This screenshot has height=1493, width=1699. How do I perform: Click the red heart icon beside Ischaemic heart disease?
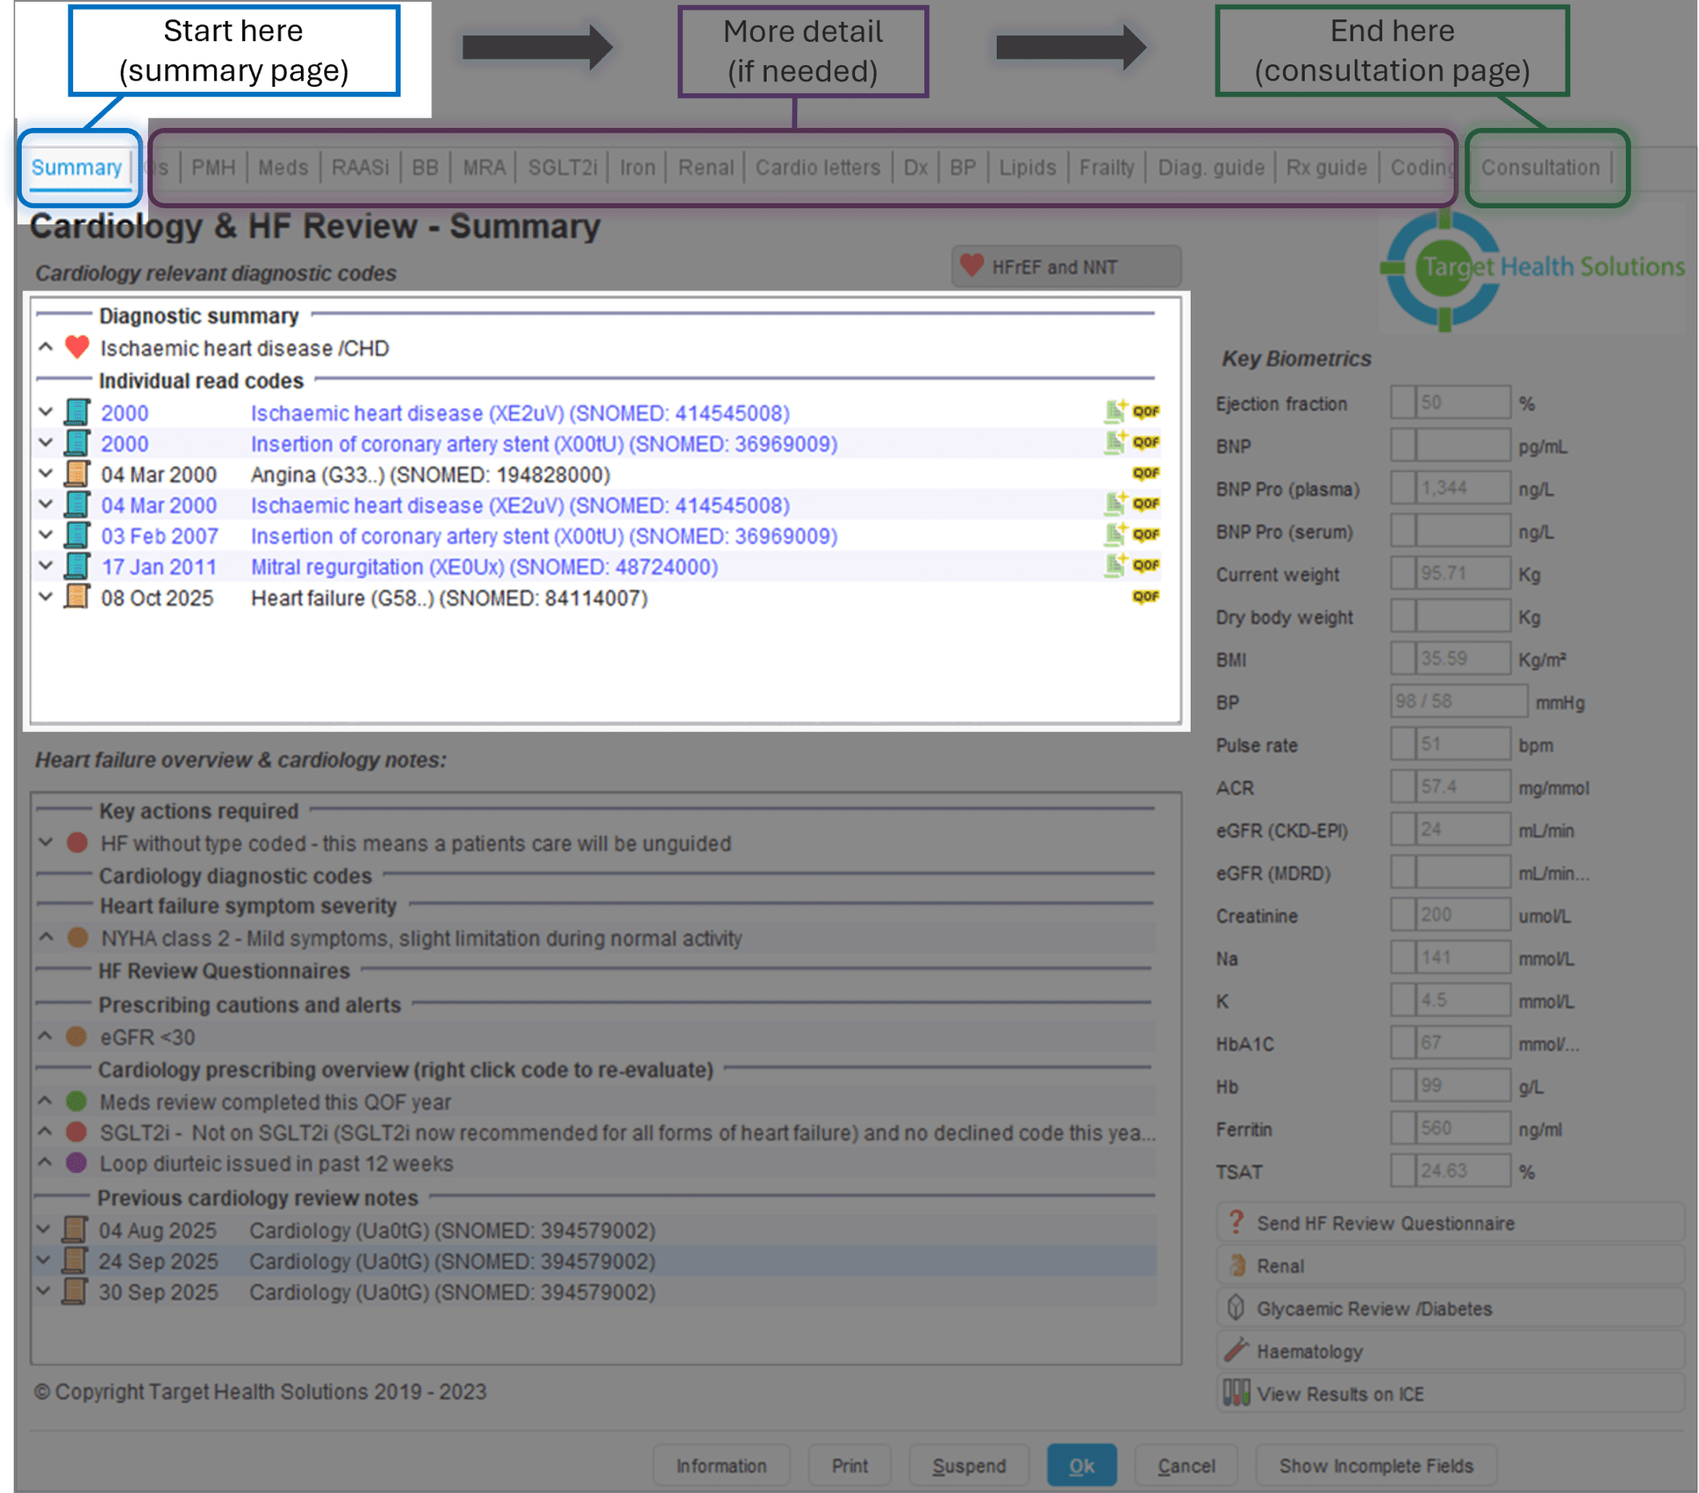point(77,347)
